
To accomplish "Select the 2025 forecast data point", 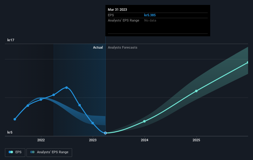I will point(196,91).
